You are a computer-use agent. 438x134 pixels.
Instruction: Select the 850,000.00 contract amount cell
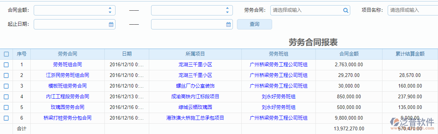349,97
